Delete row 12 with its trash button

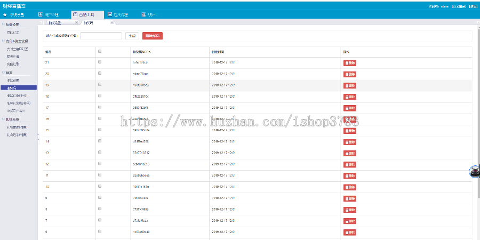349,165
